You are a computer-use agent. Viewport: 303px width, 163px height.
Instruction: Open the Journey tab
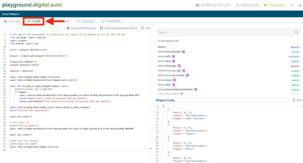[x=12, y=21]
